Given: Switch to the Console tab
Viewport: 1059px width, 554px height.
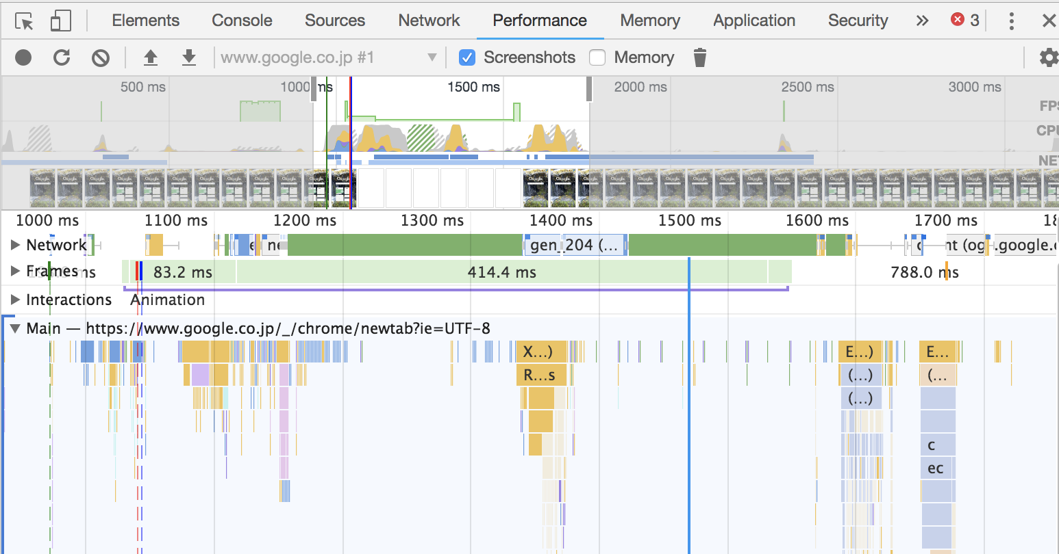Looking at the screenshot, I should pos(242,21).
